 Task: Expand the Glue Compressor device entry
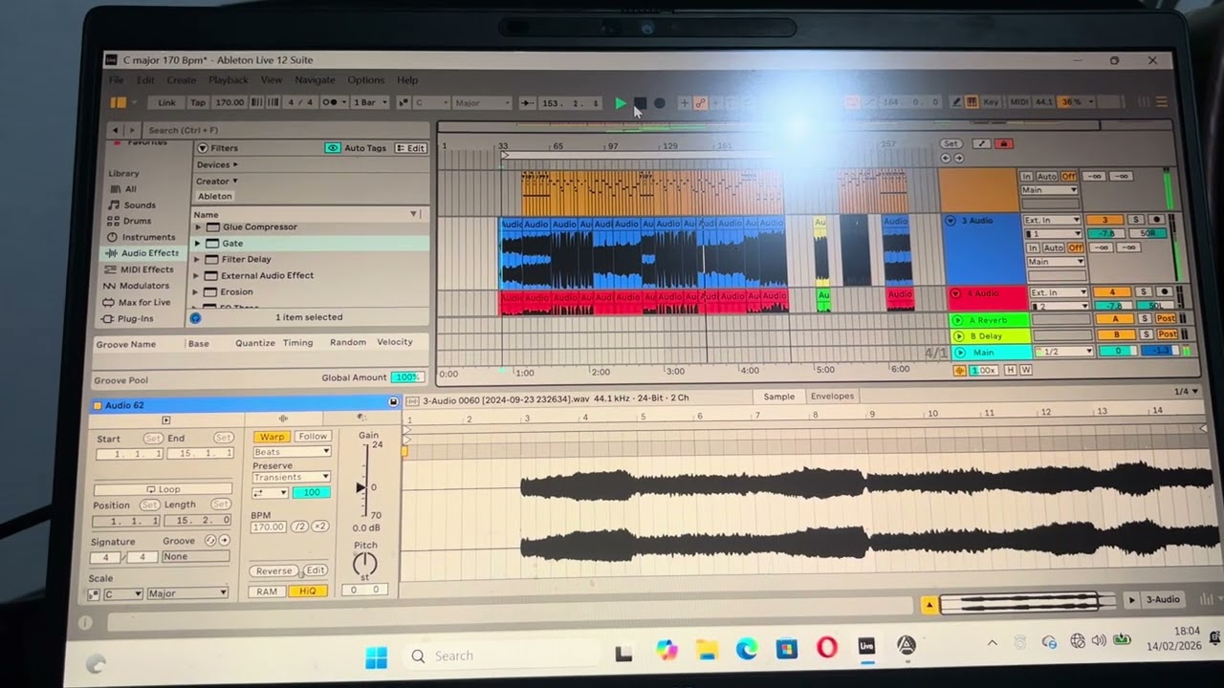(x=198, y=227)
